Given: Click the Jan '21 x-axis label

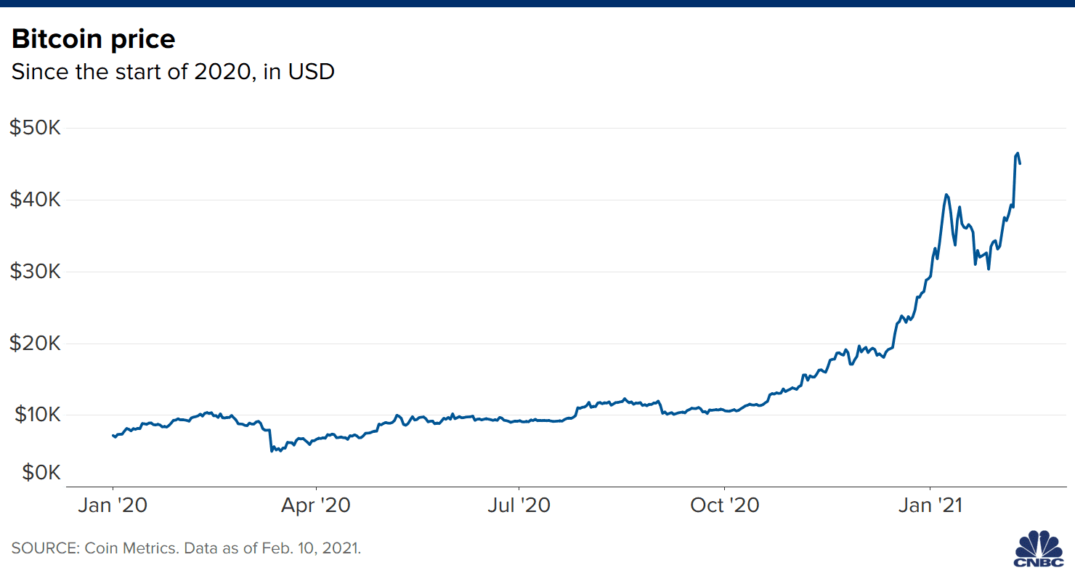Looking at the screenshot, I should point(930,505).
